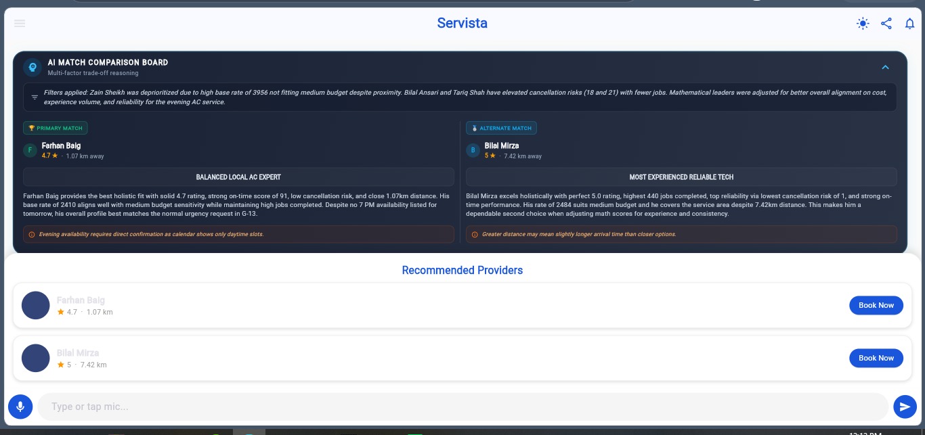
Task: Click Most Experienced Reliable Tech label
Action: tap(681, 177)
